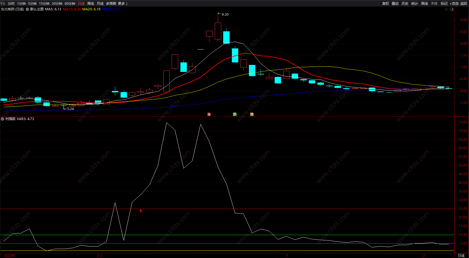469x258 pixels.
Task: Click the red up-arrow signal in sub-chart
Action: pos(141,211)
